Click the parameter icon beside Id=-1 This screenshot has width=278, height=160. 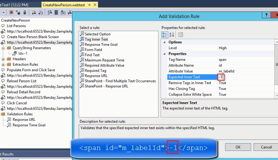click(15, 53)
